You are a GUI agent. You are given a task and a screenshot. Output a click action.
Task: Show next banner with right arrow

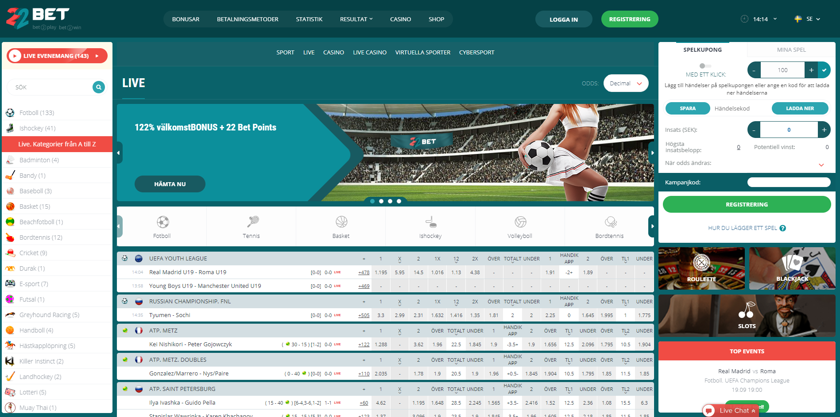[x=651, y=153]
